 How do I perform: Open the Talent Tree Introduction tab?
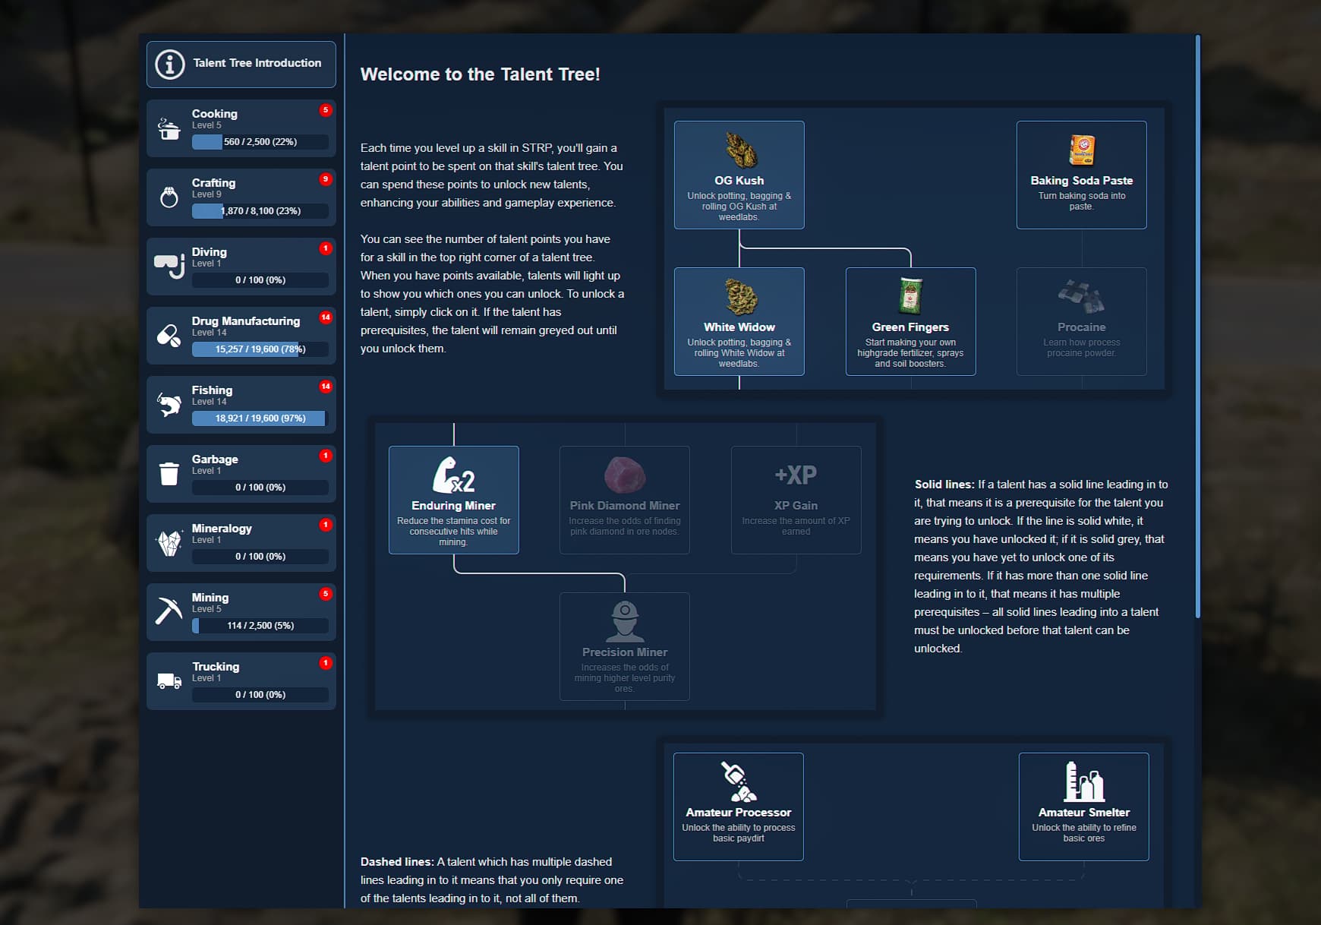click(x=241, y=65)
